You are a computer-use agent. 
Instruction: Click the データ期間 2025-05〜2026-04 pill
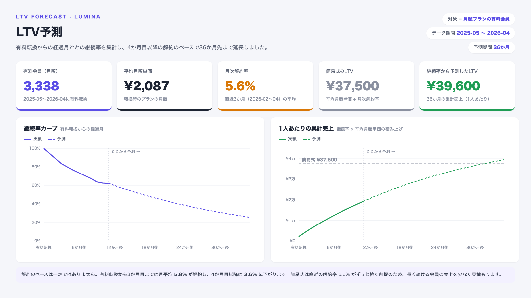click(x=471, y=33)
